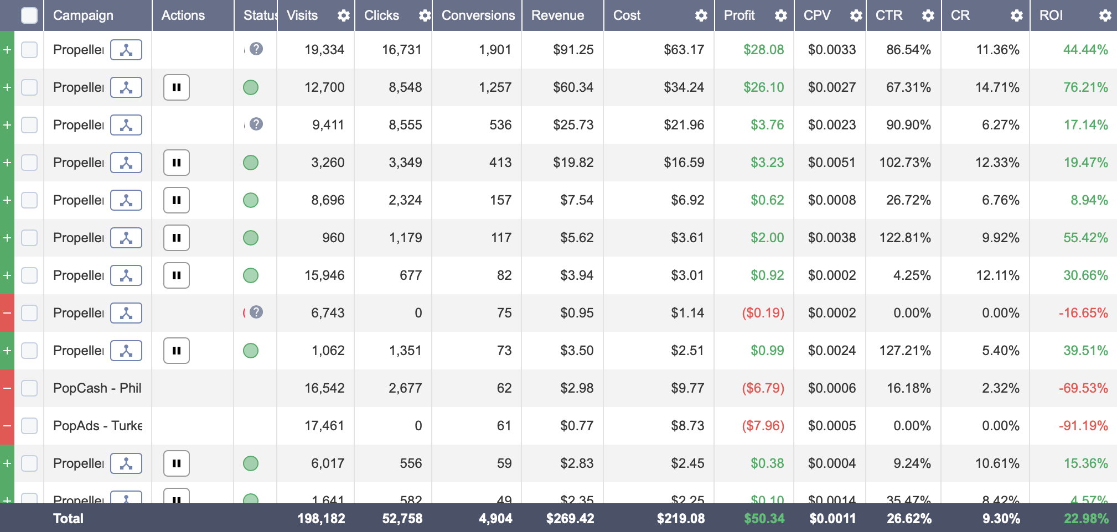Expand row with $19.82 revenue
This screenshot has width=1117, height=532.
click(7, 163)
